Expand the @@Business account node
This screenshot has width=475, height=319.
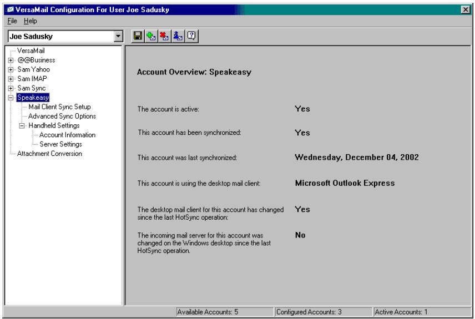point(11,60)
